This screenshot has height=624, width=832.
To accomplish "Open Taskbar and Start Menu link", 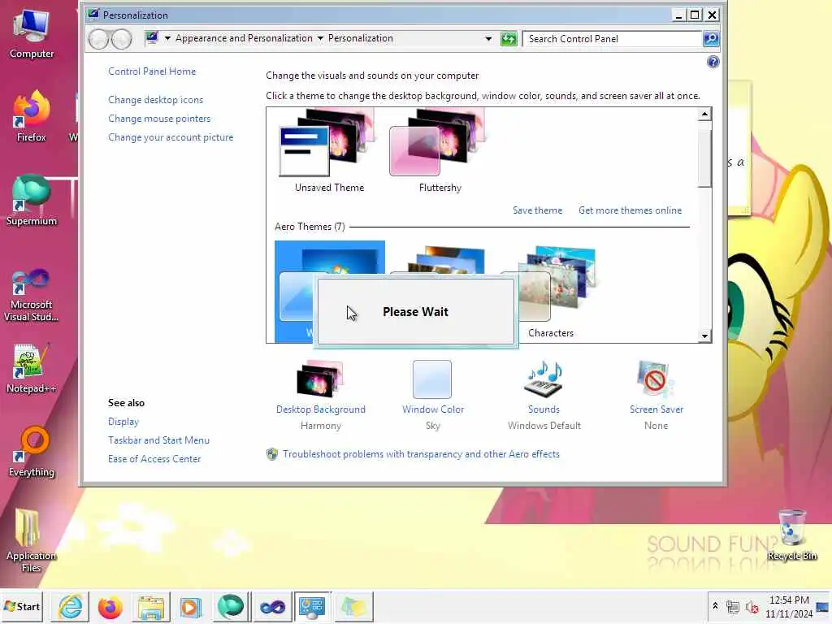I will [x=158, y=440].
